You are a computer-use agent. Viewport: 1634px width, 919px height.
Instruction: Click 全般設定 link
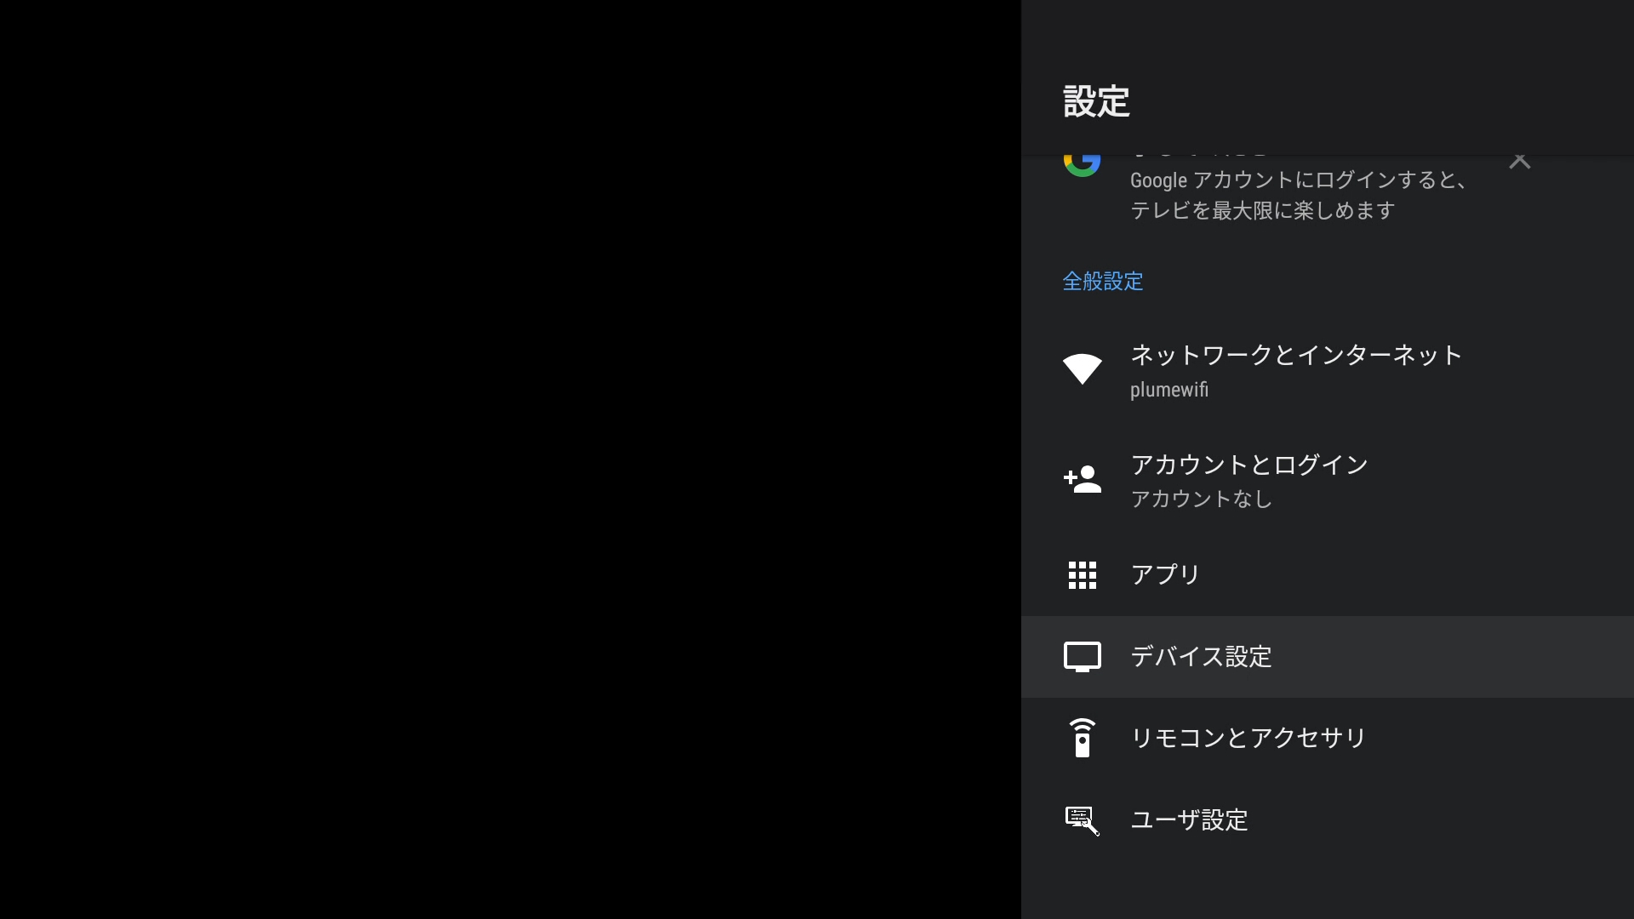tap(1103, 282)
